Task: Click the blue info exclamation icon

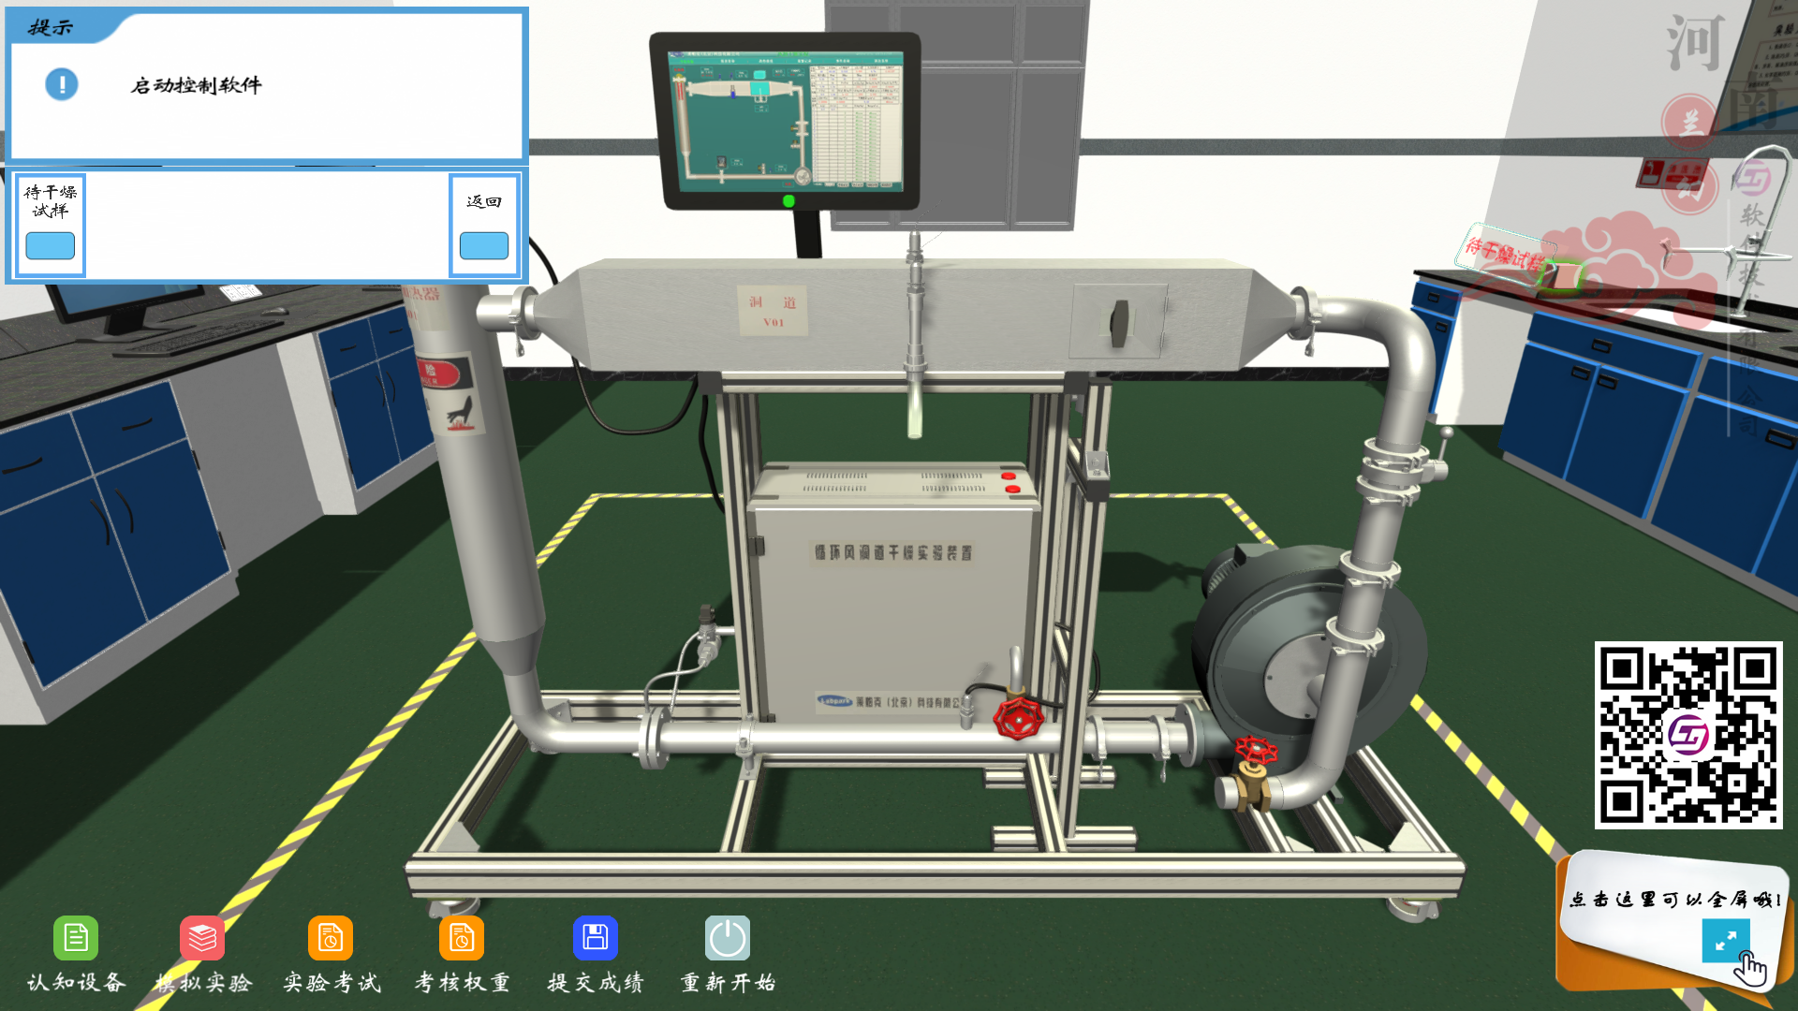Action: pyautogui.click(x=62, y=85)
